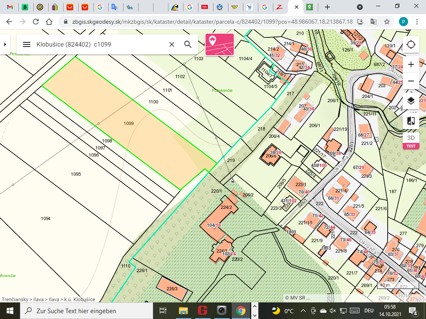Reload the current page
The image size is (426, 319).
click(36, 22)
